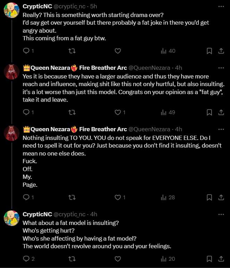This screenshot has height=268, width=230.
Task: Open the reply thread with 2 replies
Action: click(x=29, y=259)
